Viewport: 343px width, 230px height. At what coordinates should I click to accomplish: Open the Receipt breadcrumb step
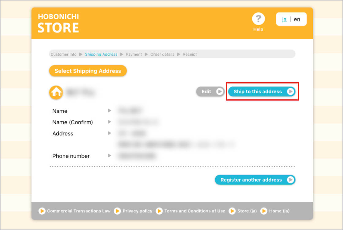(x=190, y=54)
